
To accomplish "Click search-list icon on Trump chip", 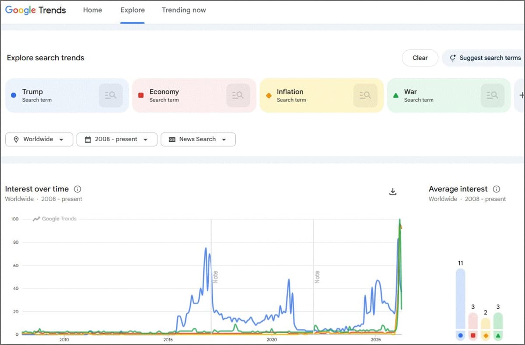I will 111,95.
